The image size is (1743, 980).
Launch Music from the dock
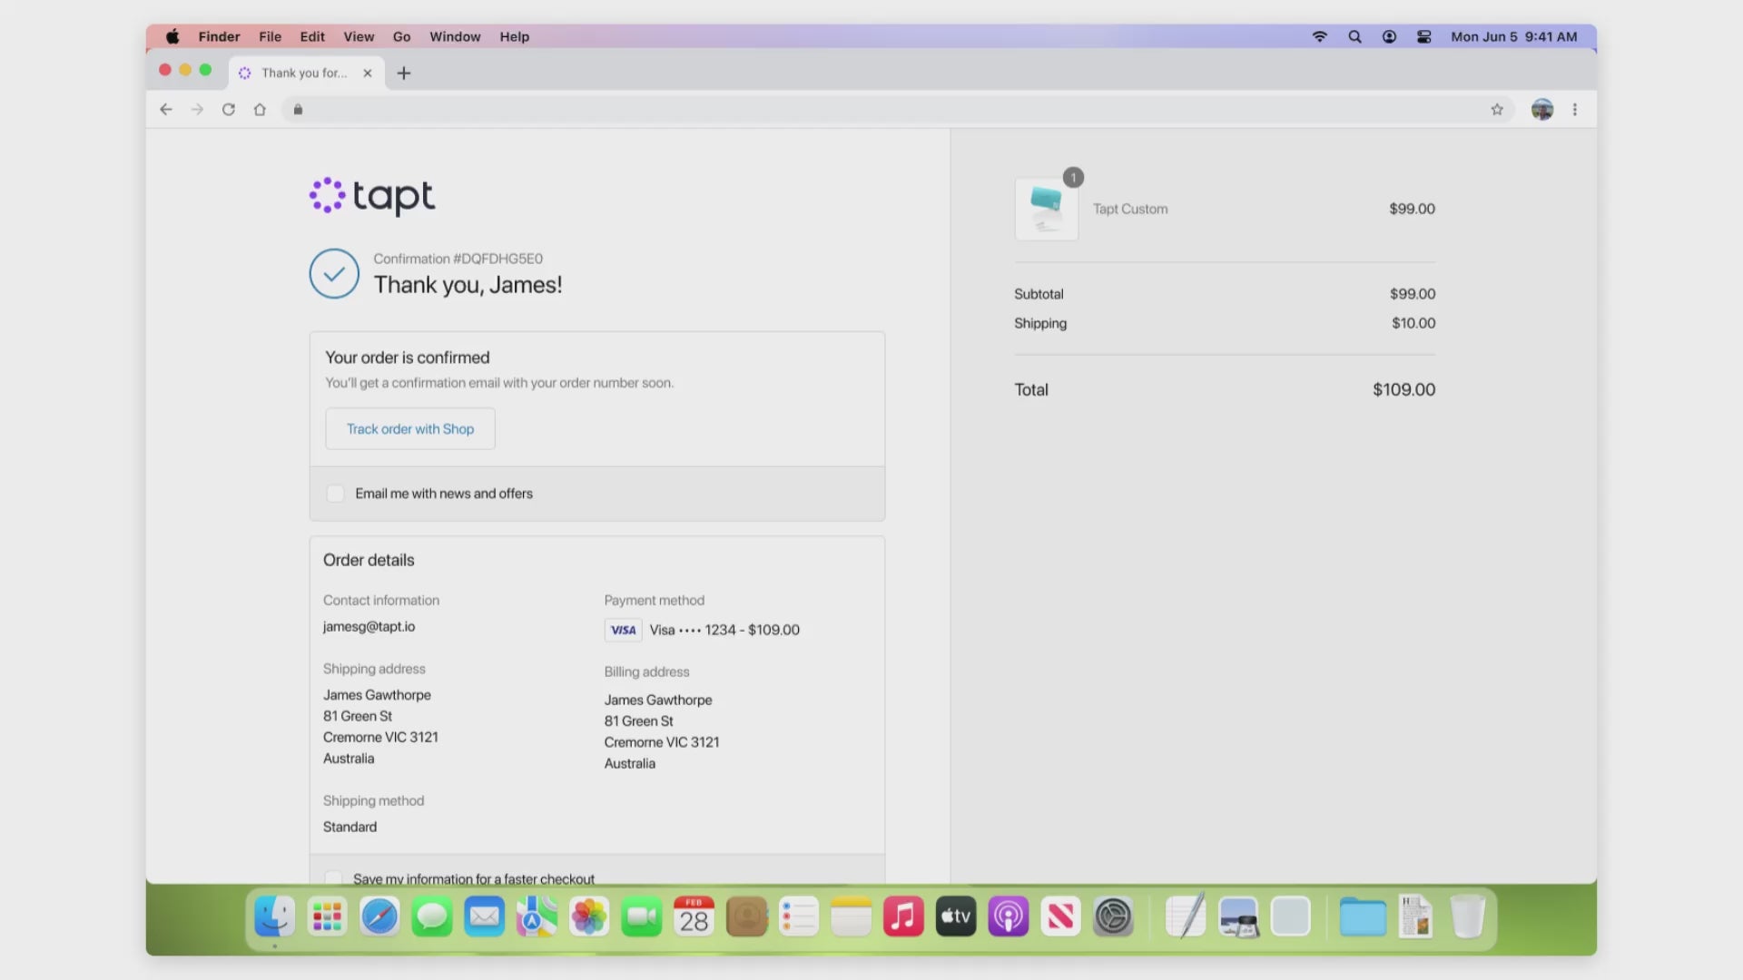pos(903,916)
